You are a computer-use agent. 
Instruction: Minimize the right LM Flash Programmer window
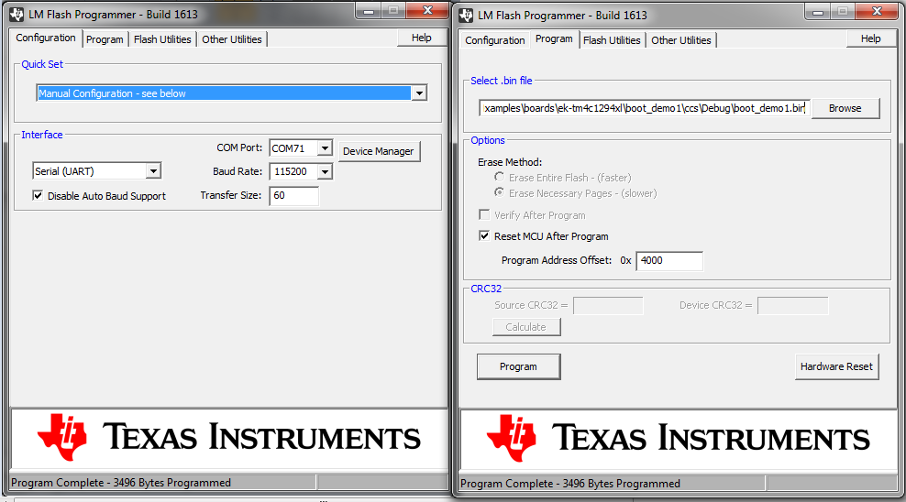[818, 12]
